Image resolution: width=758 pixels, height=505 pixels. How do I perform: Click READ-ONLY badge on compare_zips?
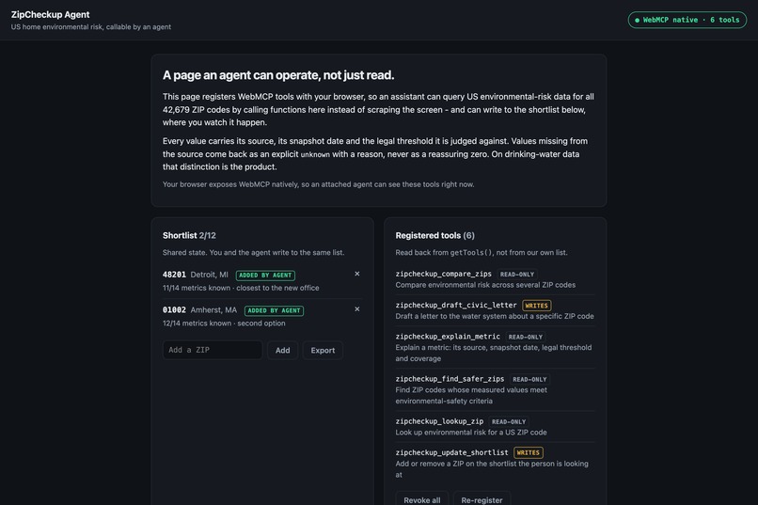coord(516,274)
